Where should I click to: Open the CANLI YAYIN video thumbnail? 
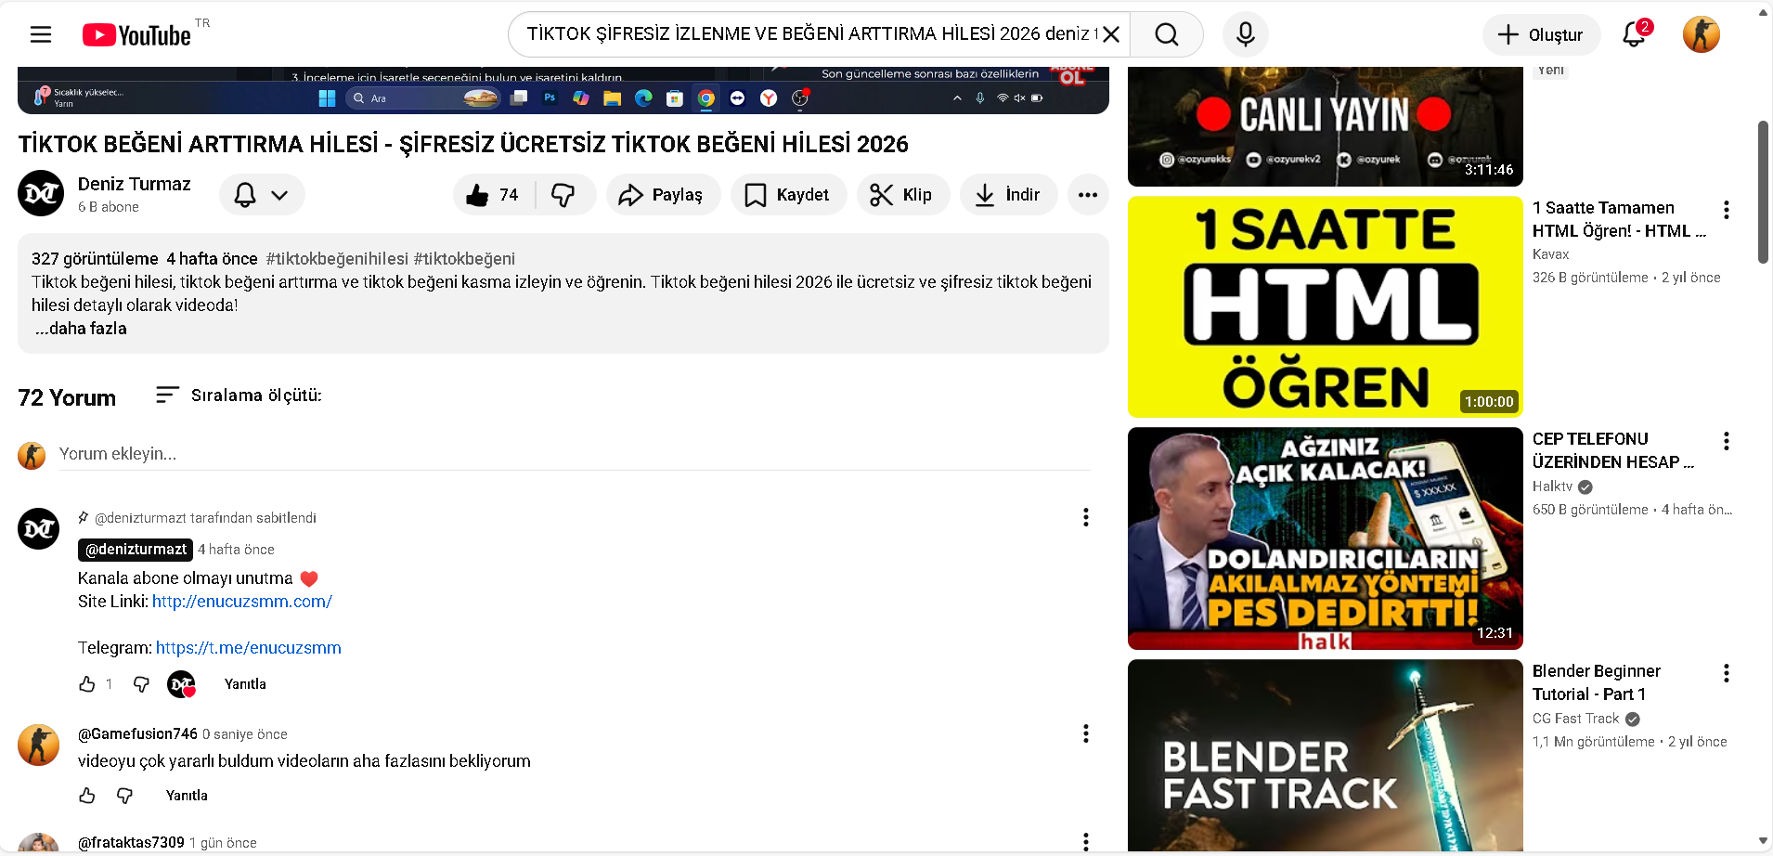[1326, 126]
